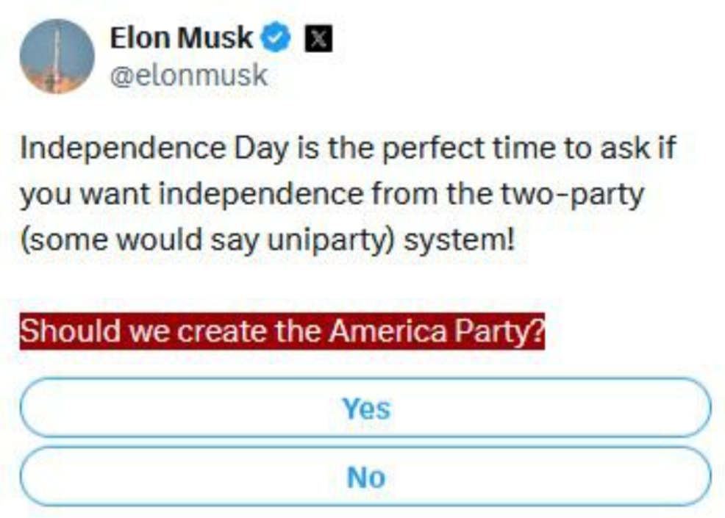Screen dimensions: 725x518
Task: Click the highlighted America Party question
Action: 282,331
